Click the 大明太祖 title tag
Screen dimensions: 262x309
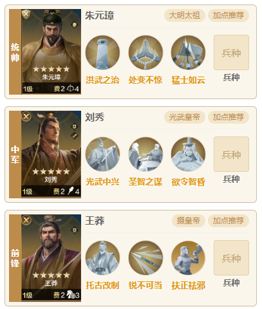(x=185, y=15)
